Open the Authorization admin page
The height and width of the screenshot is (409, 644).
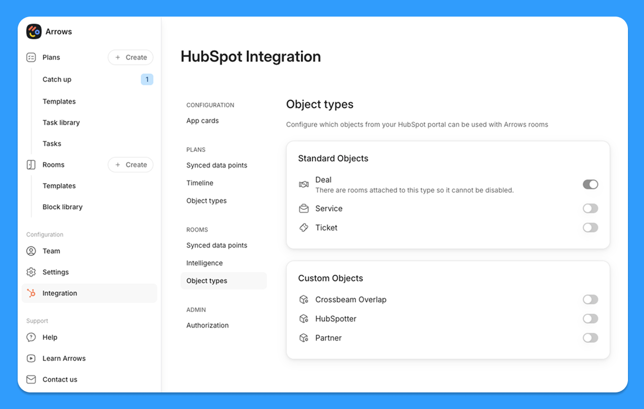[208, 325]
